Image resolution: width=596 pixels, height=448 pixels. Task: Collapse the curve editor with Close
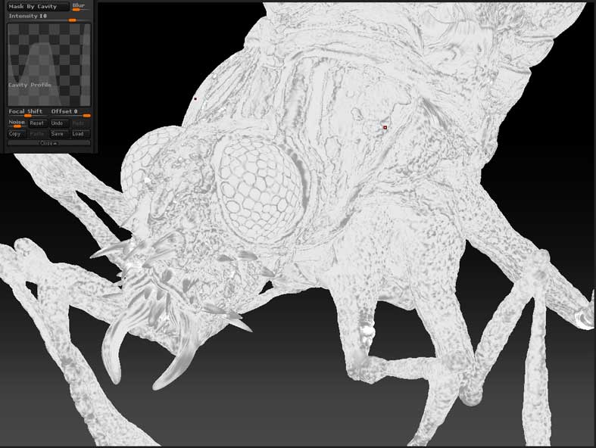48,143
